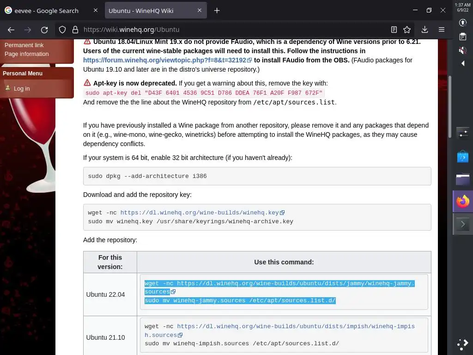The height and width of the screenshot is (355, 473).
Task: Open the system updates tray icon
Action: (x=463, y=23)
